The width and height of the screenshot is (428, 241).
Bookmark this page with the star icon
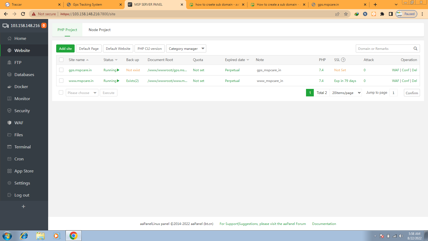pos(346,14)
